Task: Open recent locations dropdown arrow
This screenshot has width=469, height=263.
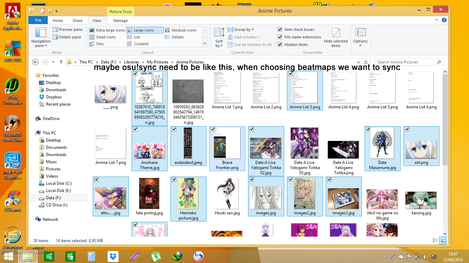Action: [53, 62]
